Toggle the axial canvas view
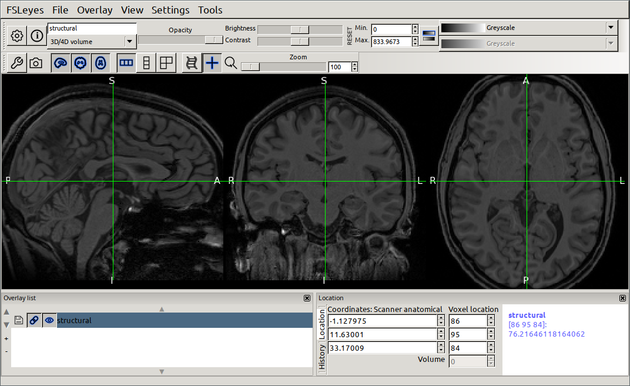The width and height of the screenshot is (630, 386). 101,63
